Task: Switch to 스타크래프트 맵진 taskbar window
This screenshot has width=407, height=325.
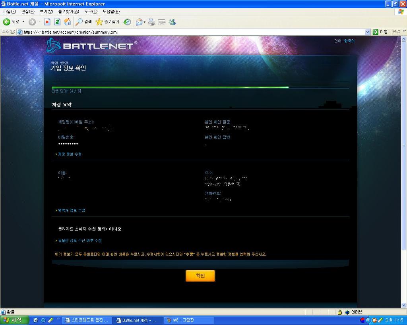Action: point(87,320)
